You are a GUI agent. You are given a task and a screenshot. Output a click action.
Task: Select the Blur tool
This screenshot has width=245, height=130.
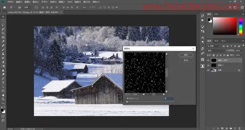[x=3, y=70]
